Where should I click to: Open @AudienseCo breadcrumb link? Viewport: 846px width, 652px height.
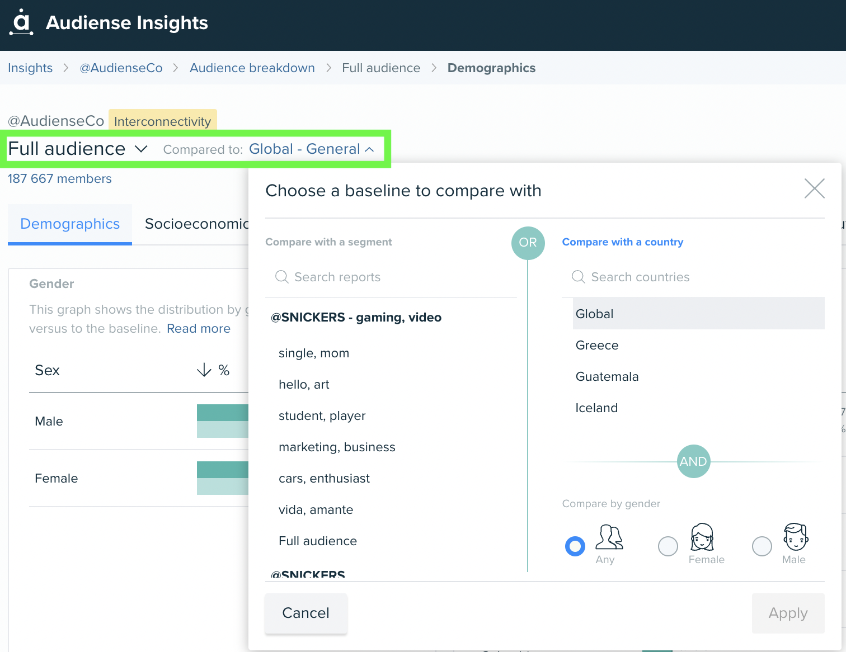pos(121,68)
